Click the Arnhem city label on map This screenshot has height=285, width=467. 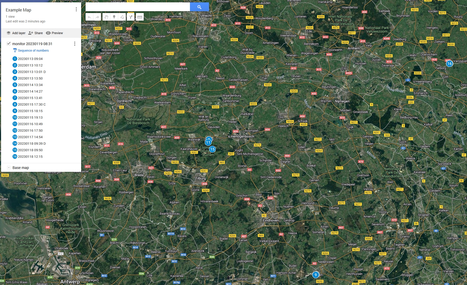[354, 48]
